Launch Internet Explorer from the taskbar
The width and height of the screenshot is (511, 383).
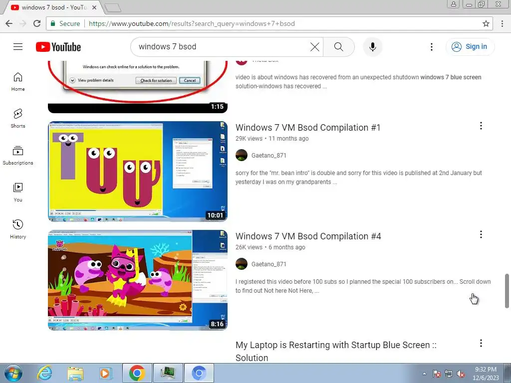coord(44,373)
